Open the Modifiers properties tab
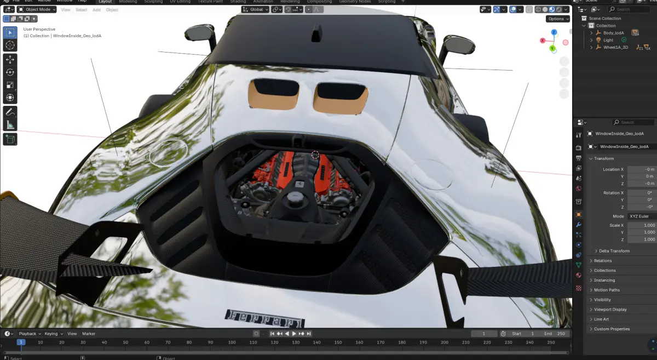657x360 pixels. 579,225
